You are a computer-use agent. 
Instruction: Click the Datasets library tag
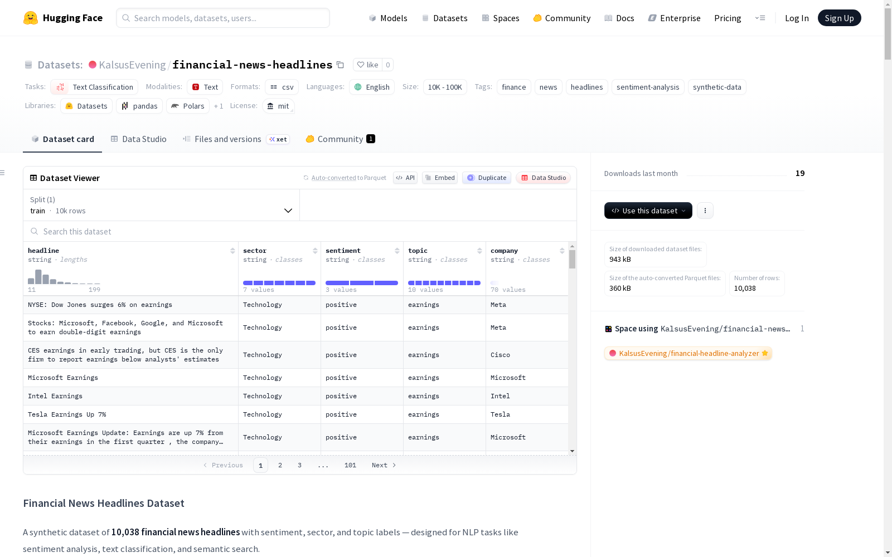pyautogui.click(x=86, y=106)
